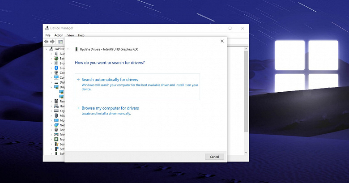Collapse the Display adapters category
This screenshot has height=183, width=349.
(x=51, y=87)
